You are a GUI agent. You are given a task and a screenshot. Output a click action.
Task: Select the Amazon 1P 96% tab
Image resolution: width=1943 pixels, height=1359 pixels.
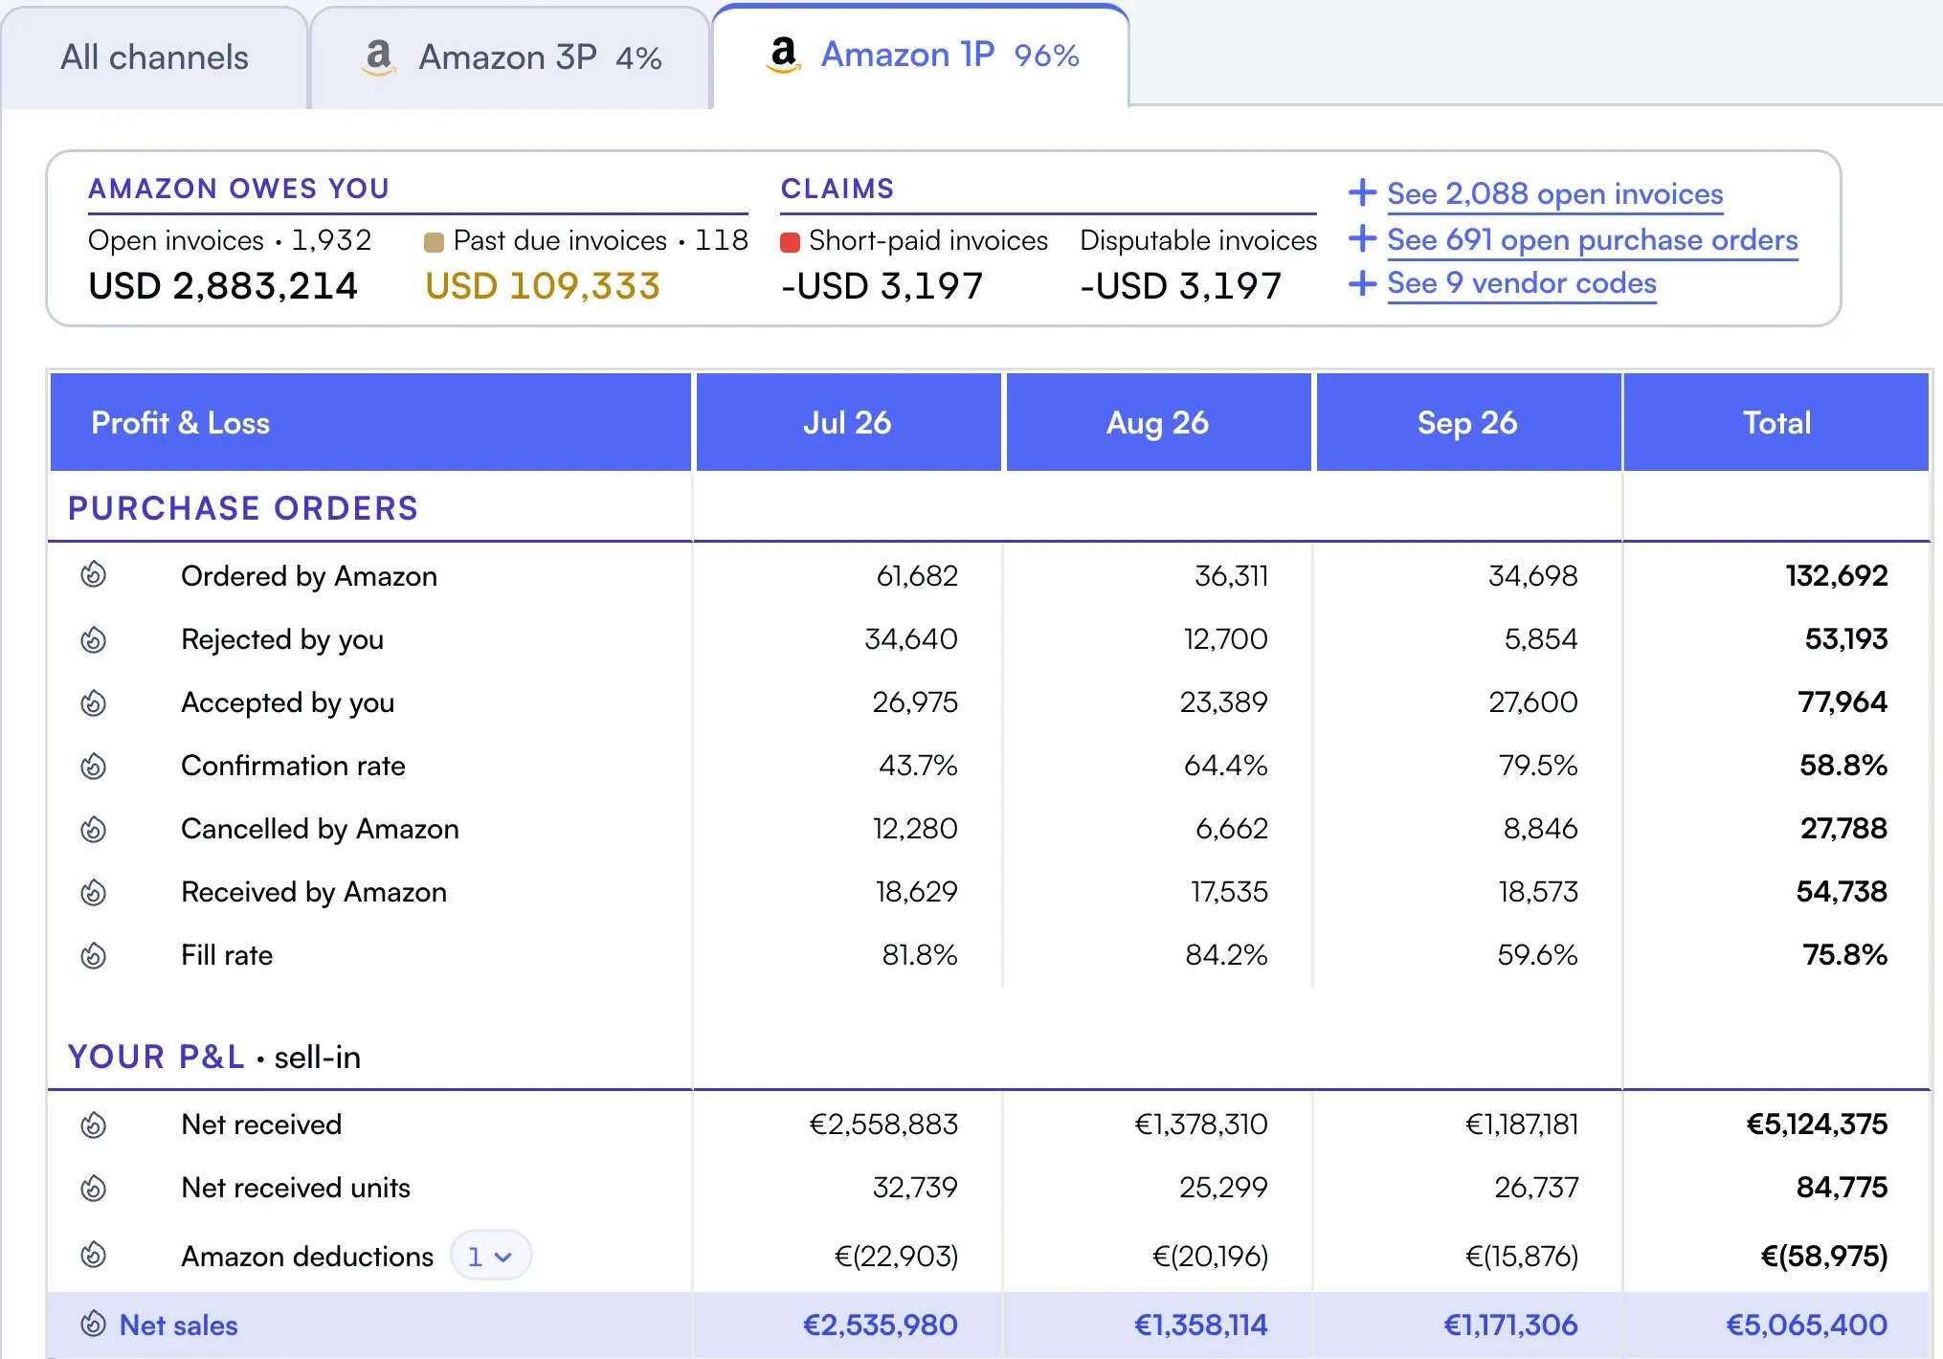(x=921, y=56)
